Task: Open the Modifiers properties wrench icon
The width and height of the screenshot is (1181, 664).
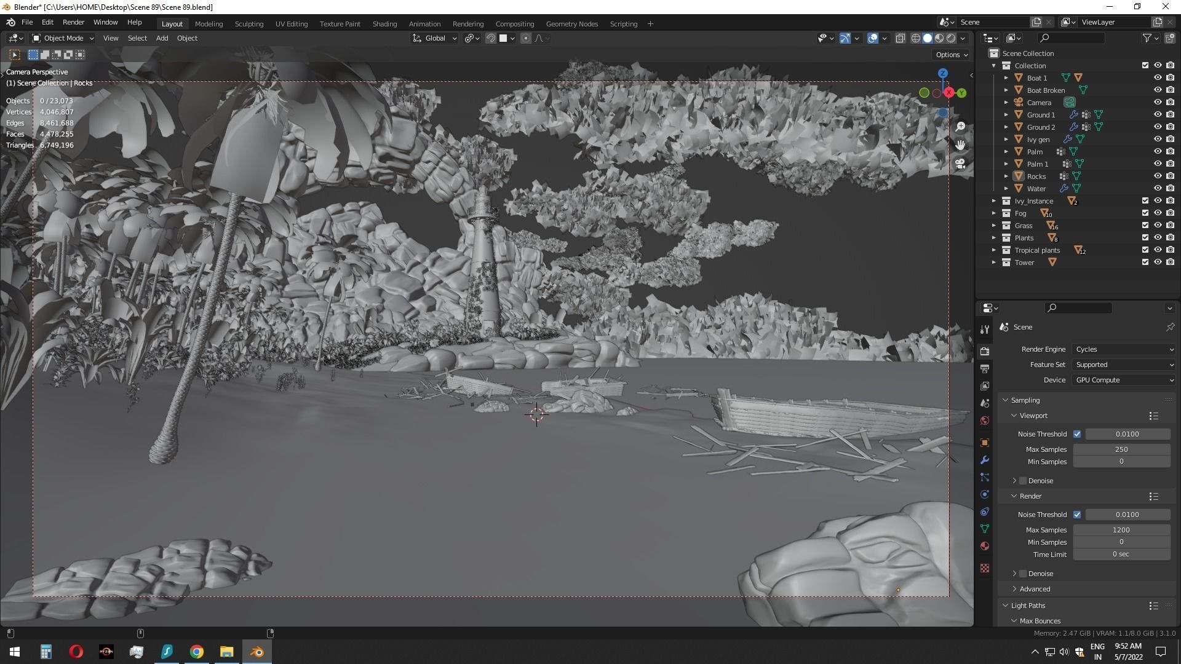Action: coord(985,460)
